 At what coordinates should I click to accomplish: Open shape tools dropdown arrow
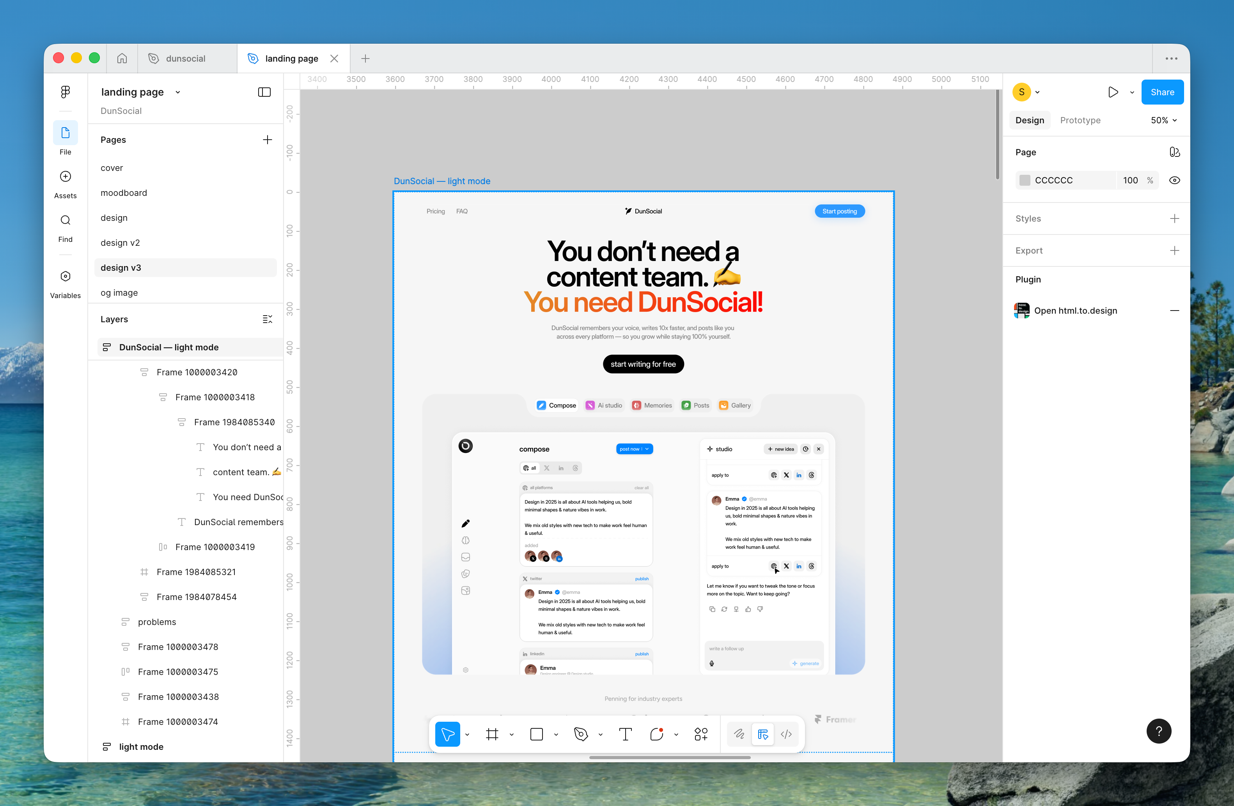(x=556, y=735)
